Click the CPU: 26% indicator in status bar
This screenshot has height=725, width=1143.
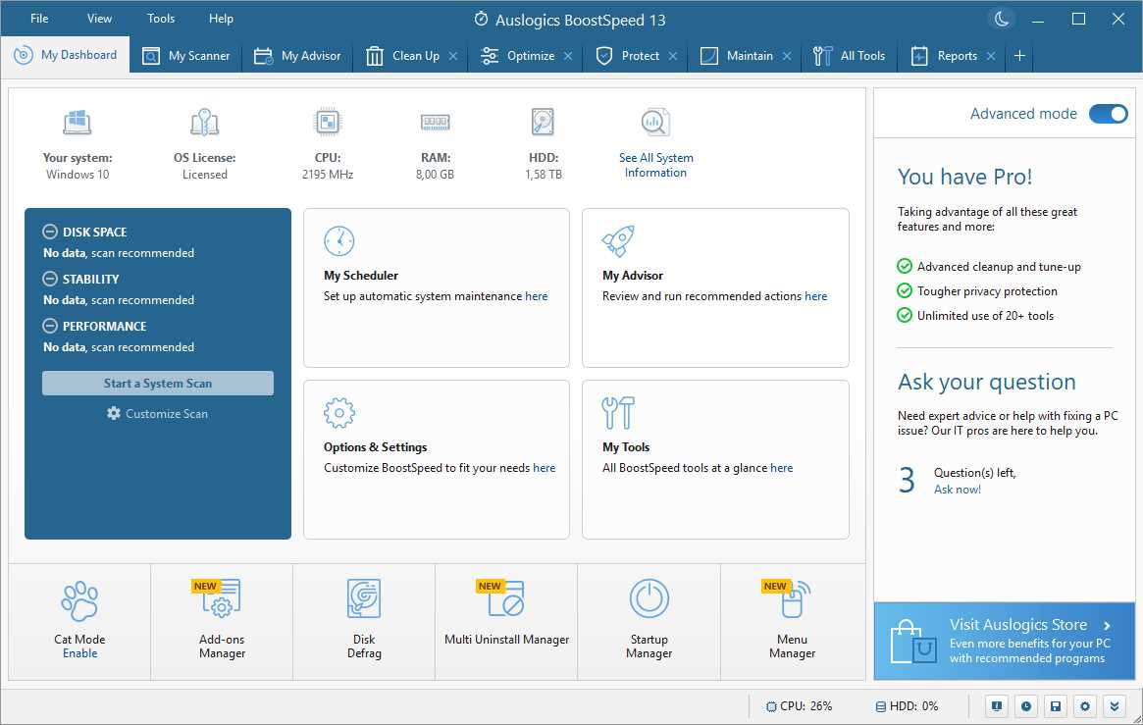coord(799,706)
